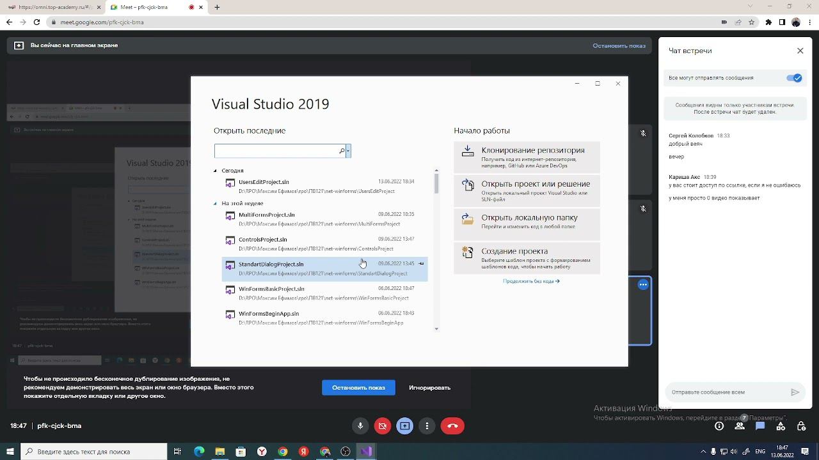Open UsersEditProject.sln from recent list
The image size is (819, 460).
(324, 186)
